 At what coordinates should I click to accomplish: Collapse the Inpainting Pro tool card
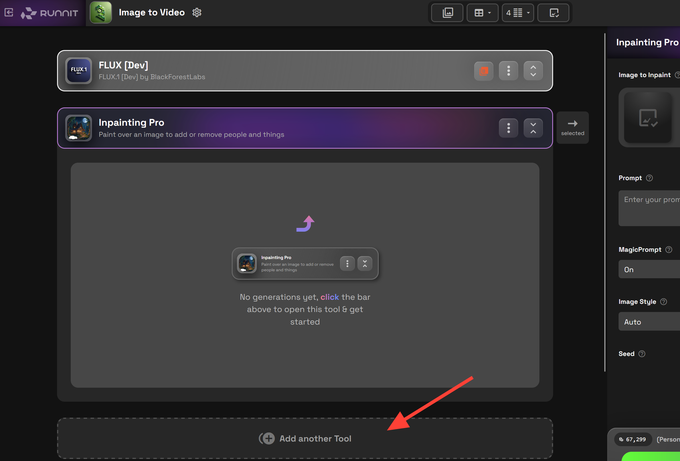click(x=533, y=128)
